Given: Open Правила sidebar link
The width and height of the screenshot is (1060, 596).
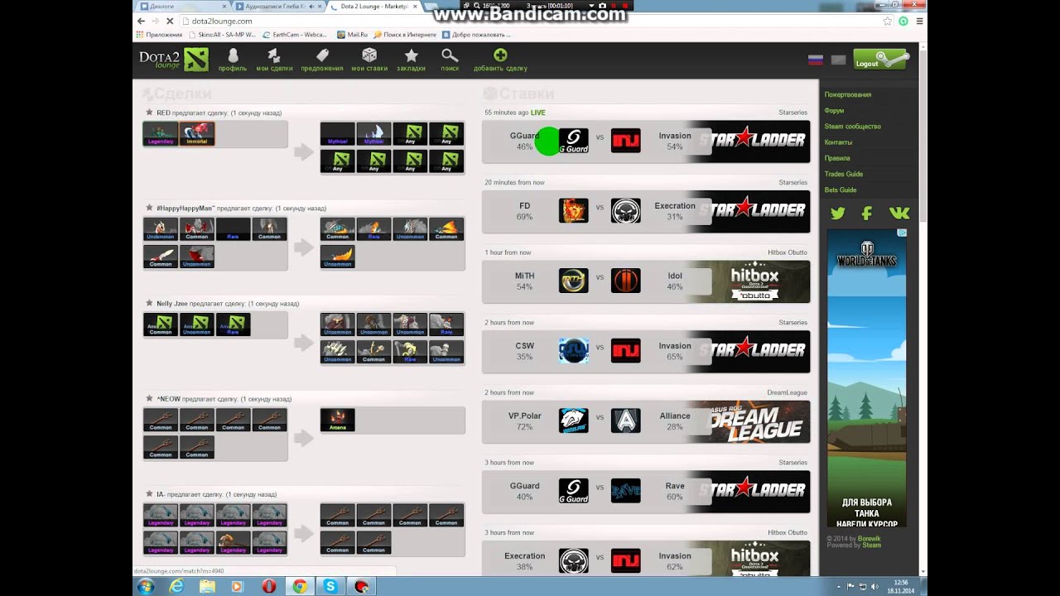Looking at the screenshot, I should pyautogui.click(x=837, y=158).
